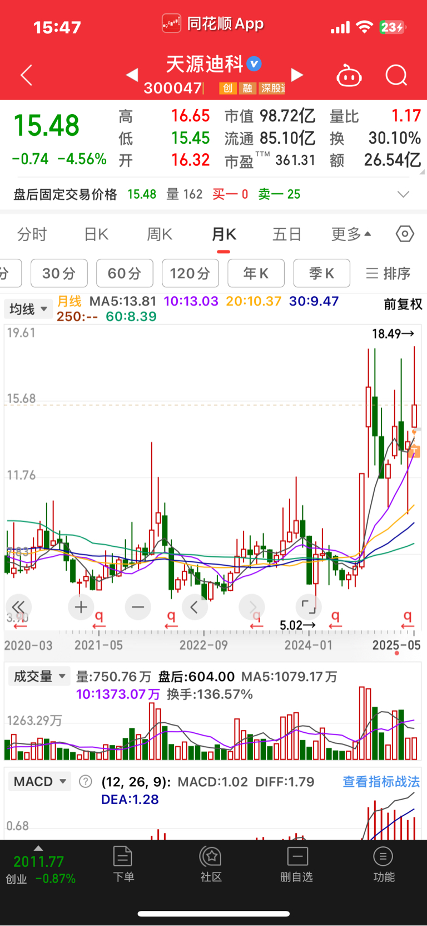This screenshot has height=926, width=427.
Task: Open the 成交量 indicator dropdown
Action: [39, 676]
